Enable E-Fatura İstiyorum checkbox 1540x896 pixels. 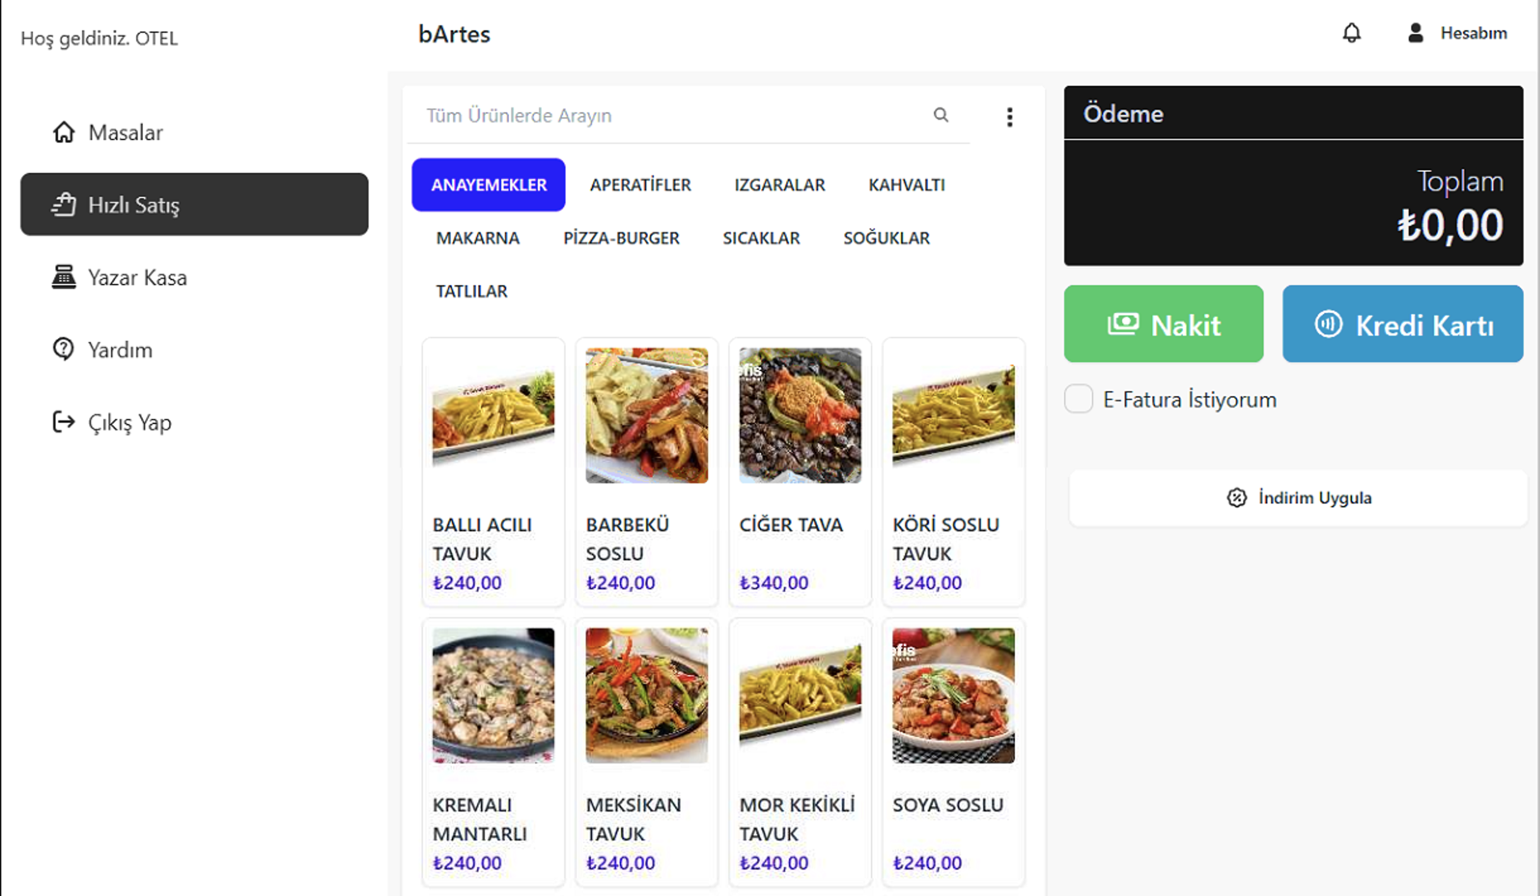coord(1078,399)
